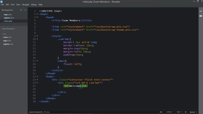Image resolution: width=203 pixels, height=114 pixels.
Task: Open login.php in the project tree
Action: (x=7, y=41)
